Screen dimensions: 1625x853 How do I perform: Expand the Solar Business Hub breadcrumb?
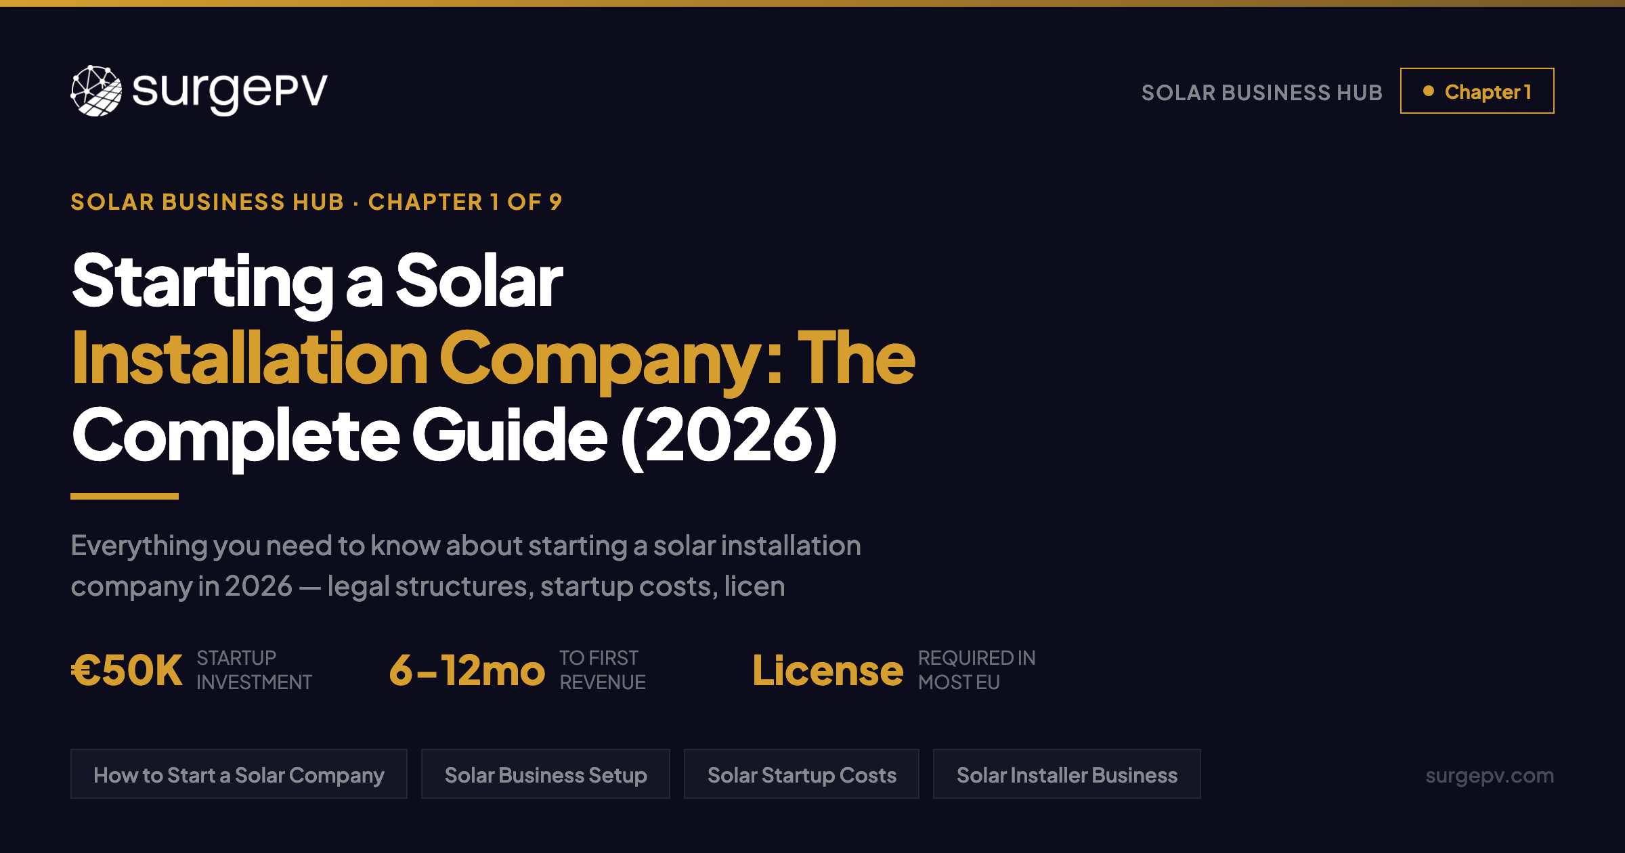[x=207, y=201]
